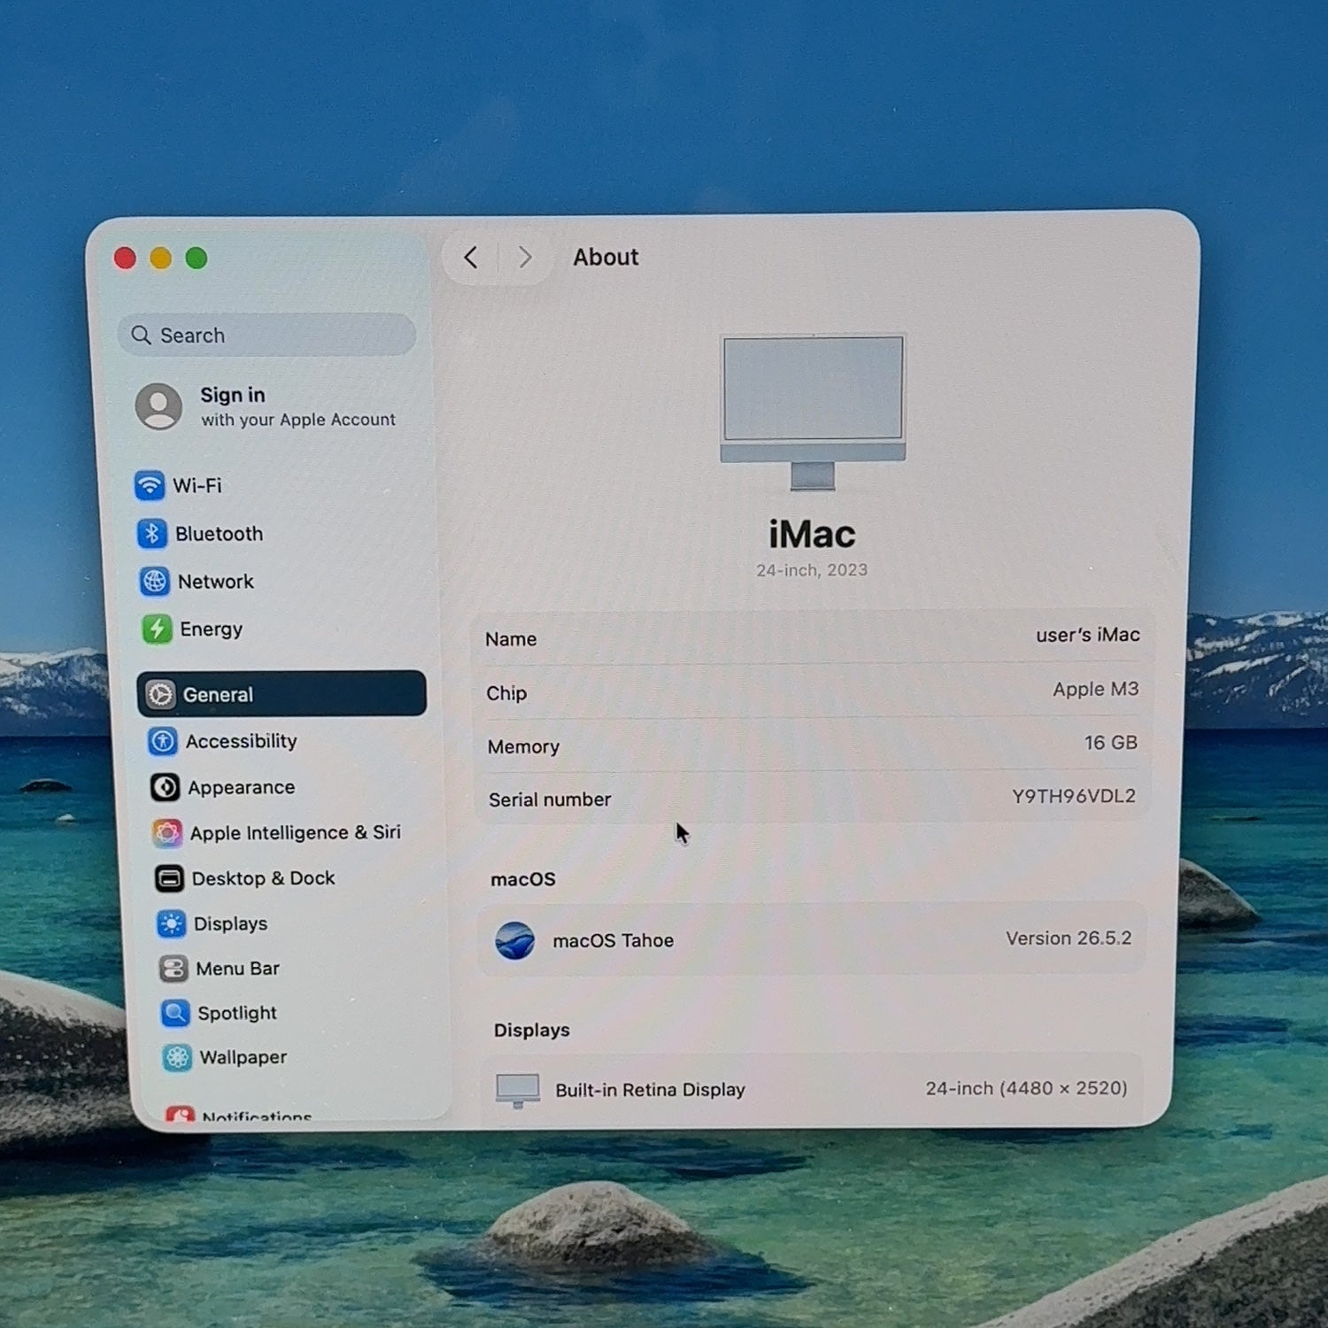Click the 'macOS Tahoe' label
The height and width of the screenshot is (1328, 1328).
click(614, 940)
